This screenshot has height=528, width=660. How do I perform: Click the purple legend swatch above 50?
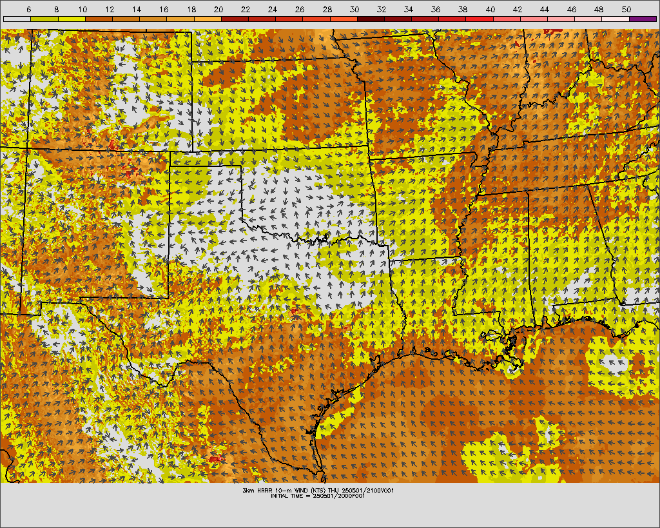[x=643, y=19]
